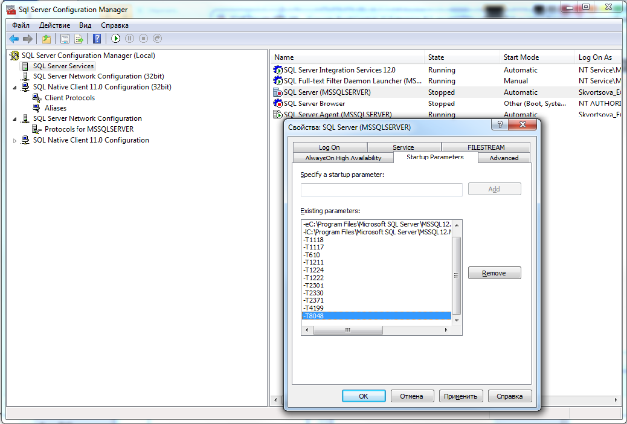Screen dimensions: 627x424
Task: Click the Help question mark toolbar icon
Action: pyautogui.click(x=97, y=39)
